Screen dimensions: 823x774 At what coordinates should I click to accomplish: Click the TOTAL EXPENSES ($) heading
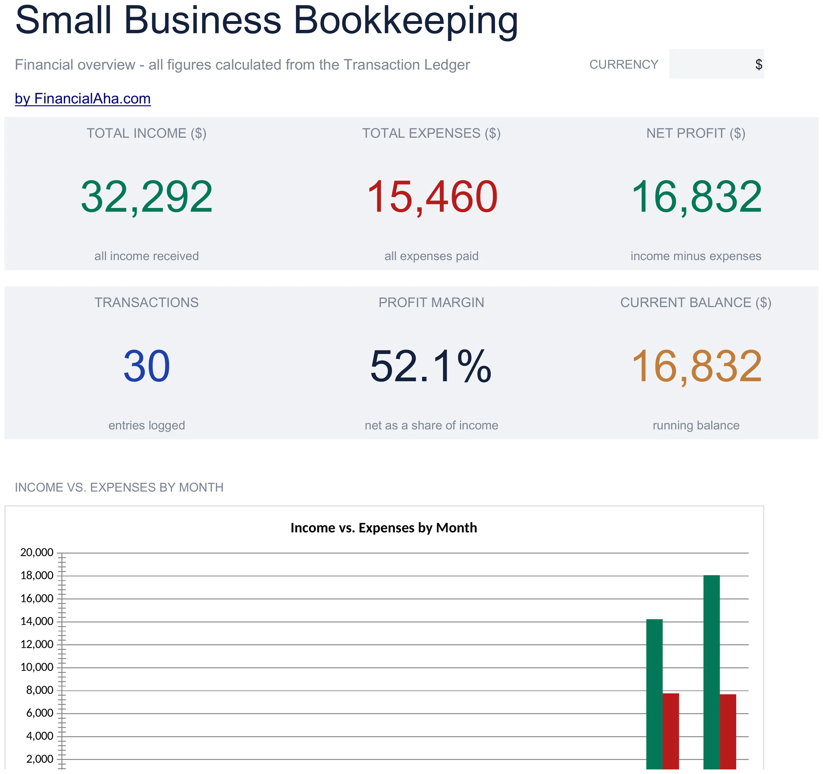click(x=431, y=133)
